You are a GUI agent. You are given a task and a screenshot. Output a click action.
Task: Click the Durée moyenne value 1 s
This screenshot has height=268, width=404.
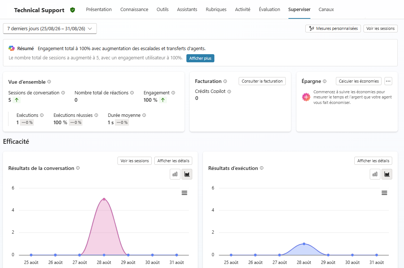pos(110,122)
